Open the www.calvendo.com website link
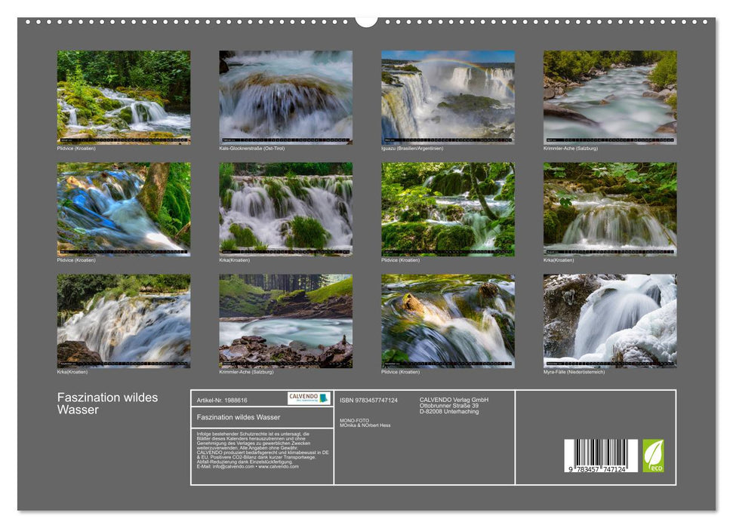The width and height of the screenshot is (733, 528). point(279,466)
